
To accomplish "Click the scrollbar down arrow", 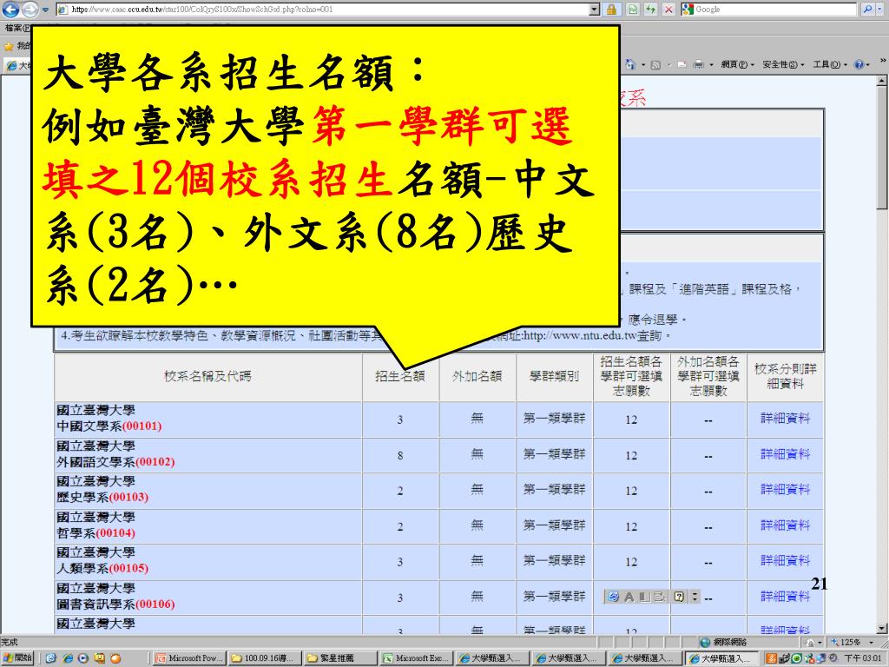I will (x=882, y=629).
